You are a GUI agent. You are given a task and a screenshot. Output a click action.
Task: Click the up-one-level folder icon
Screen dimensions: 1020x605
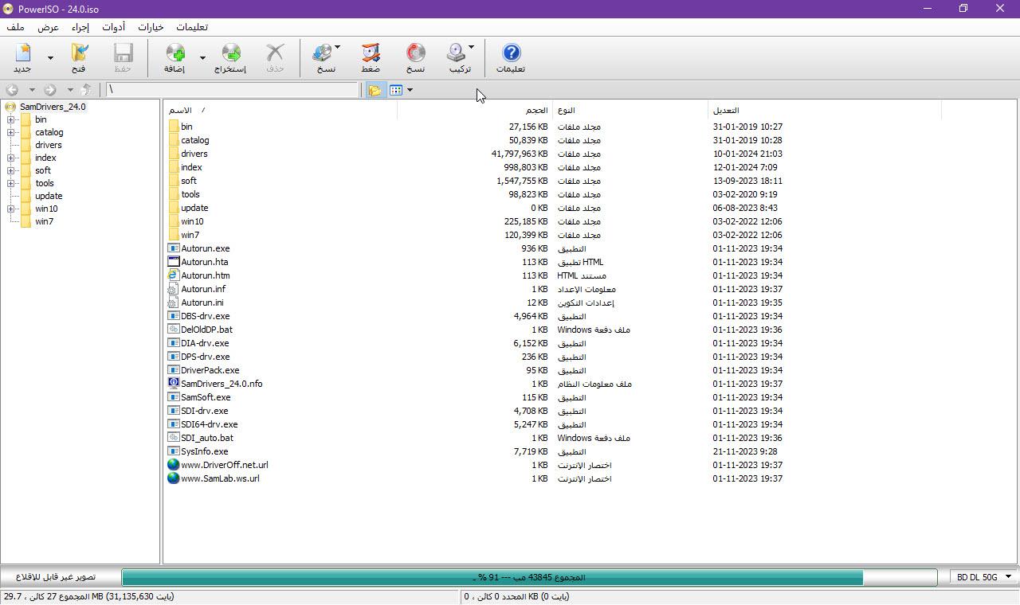[86, 90]
